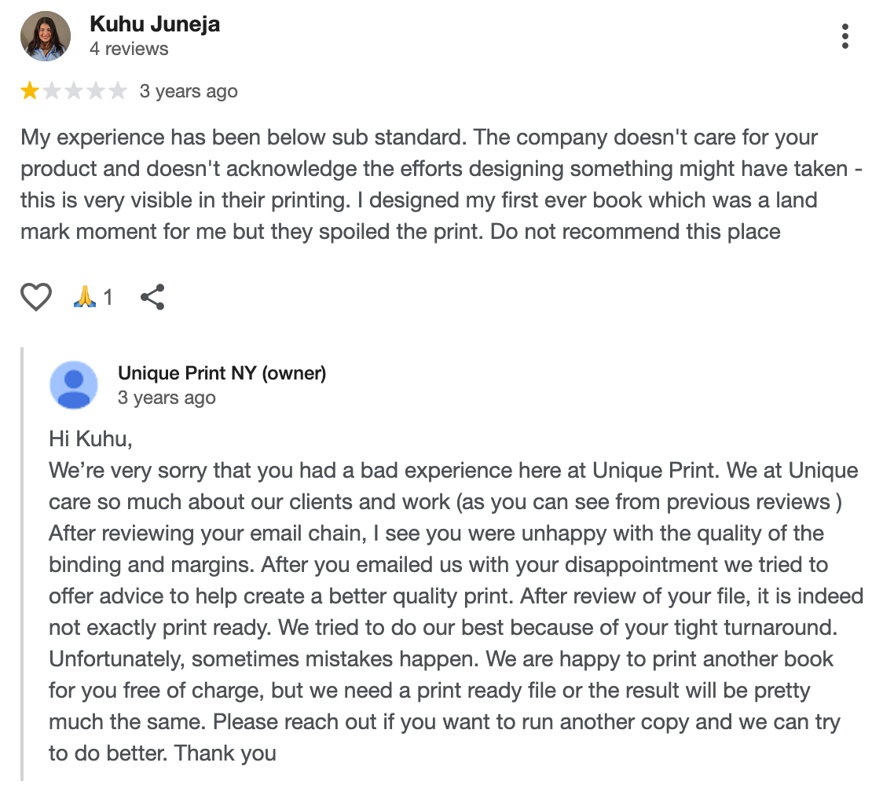Click the share icon below the review
883x792 pixels.
(152, 297)
